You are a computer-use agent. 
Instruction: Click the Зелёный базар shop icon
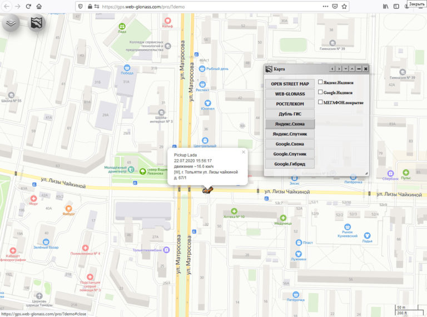point(46,242)
